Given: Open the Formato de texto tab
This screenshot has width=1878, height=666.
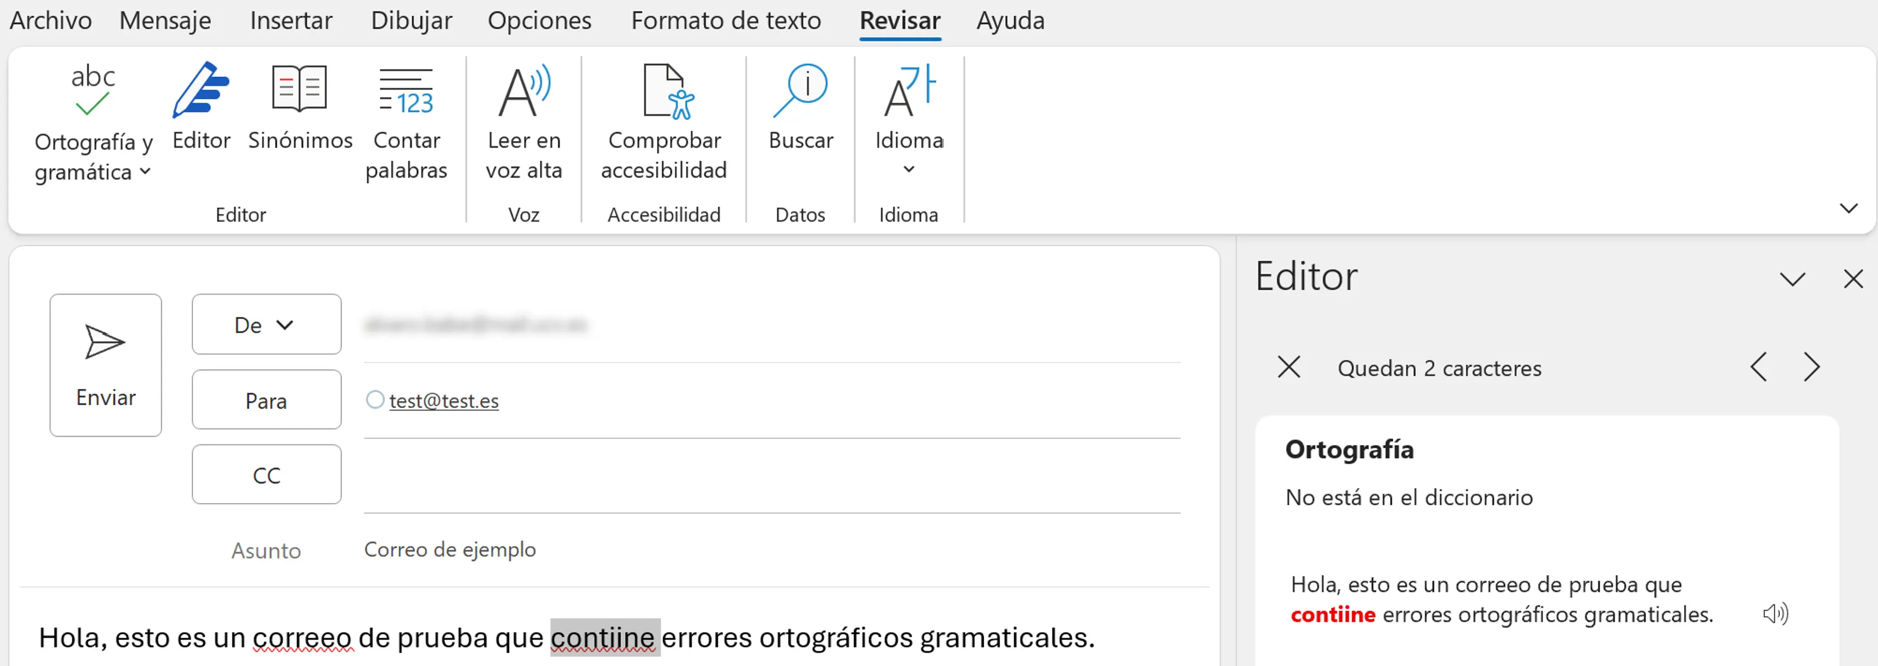Looking at the screenshot, I should [725, 20].
